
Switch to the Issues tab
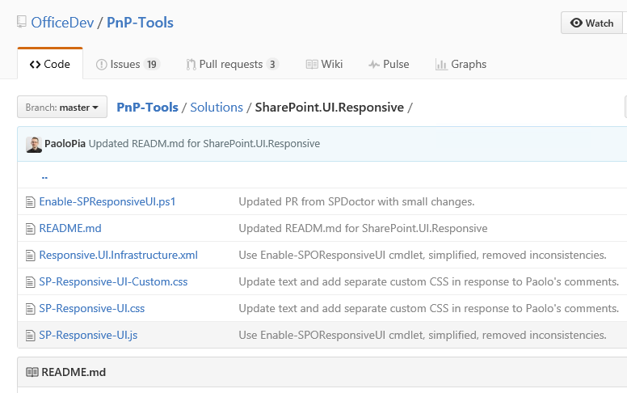click(127, 65)
